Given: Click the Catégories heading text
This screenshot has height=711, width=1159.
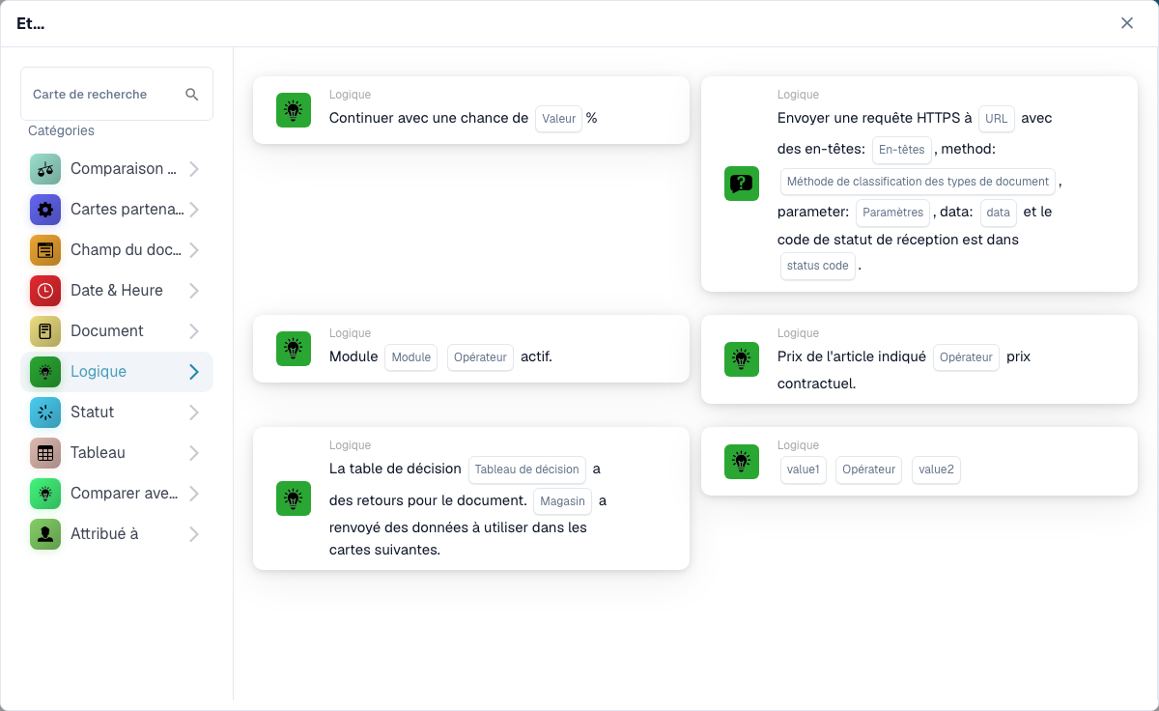Looking at the screenshot, I should (x=61, y=130).
